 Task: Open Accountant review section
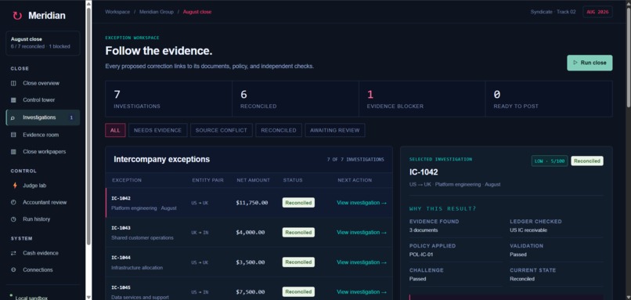click(42, 203)
